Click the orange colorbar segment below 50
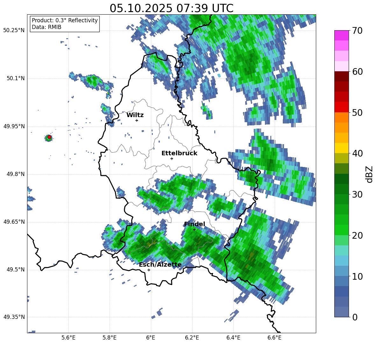The height and width of the screenshot is (344, 377). [x=341, y=117]
